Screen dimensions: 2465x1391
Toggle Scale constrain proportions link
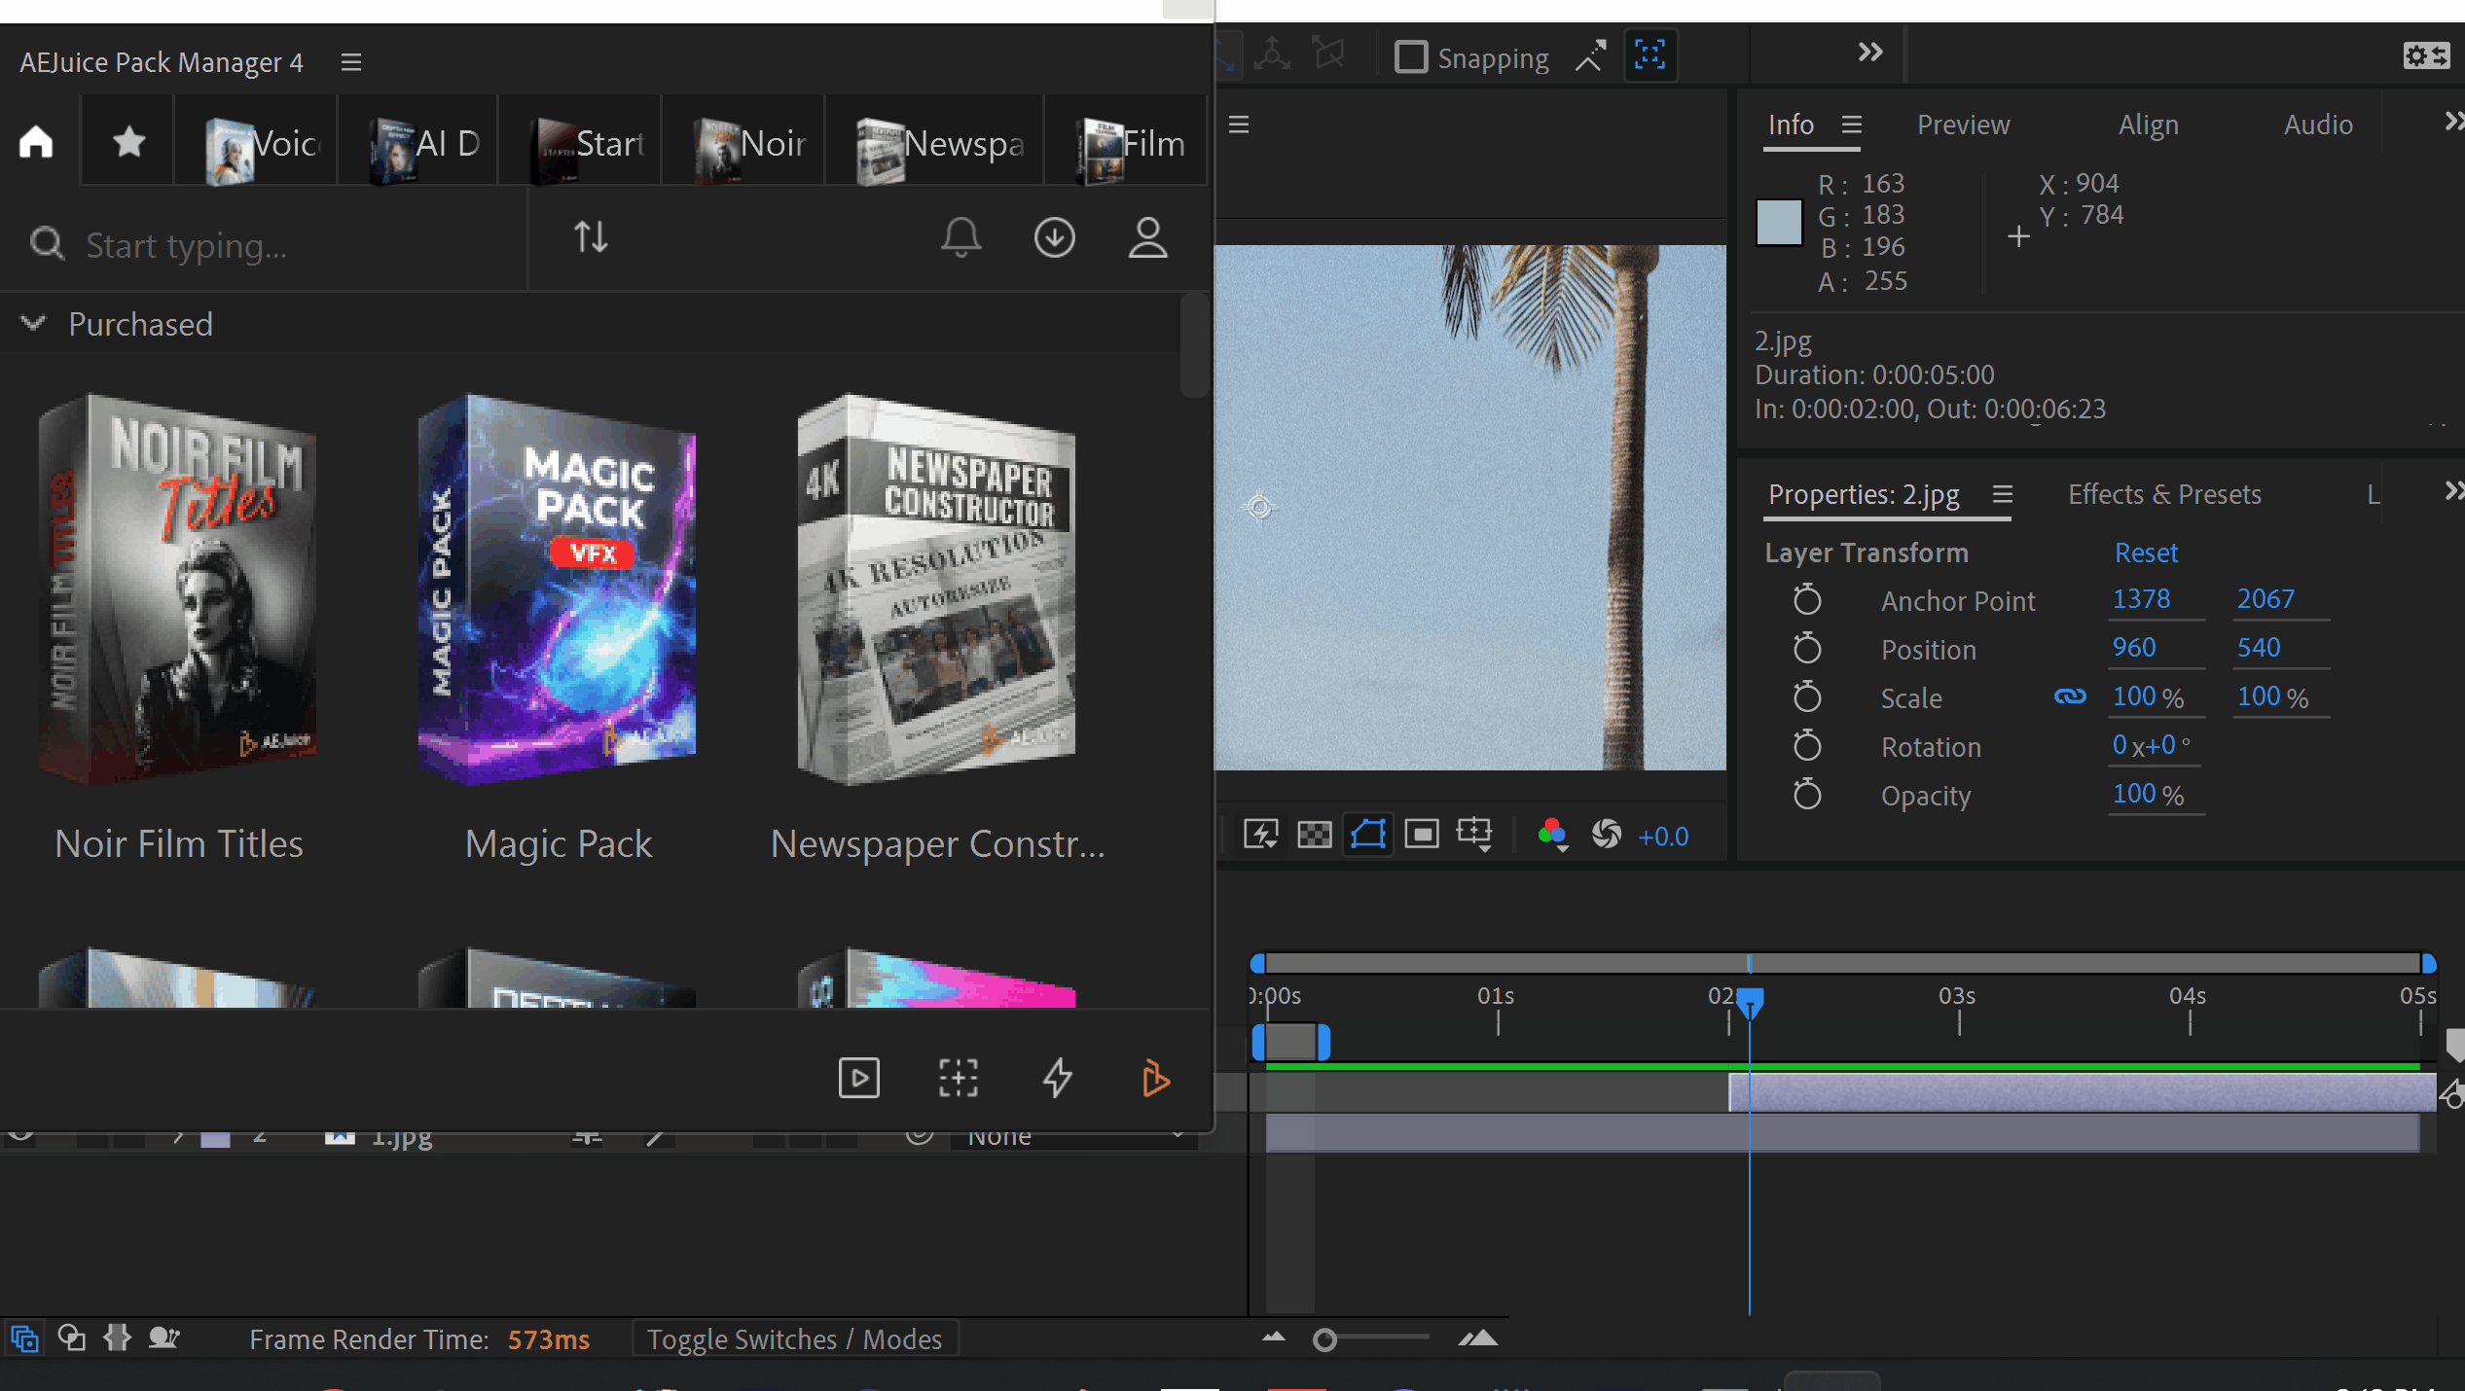coord(2070,696)
